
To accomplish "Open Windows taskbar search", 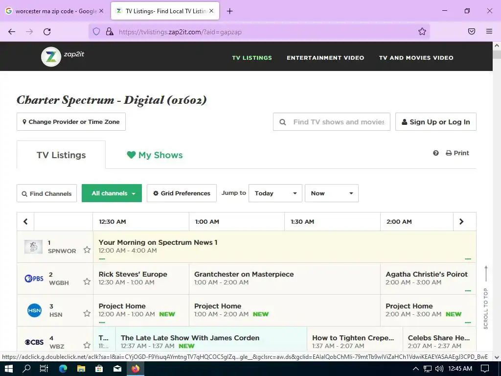I will (x=26, y=369).
